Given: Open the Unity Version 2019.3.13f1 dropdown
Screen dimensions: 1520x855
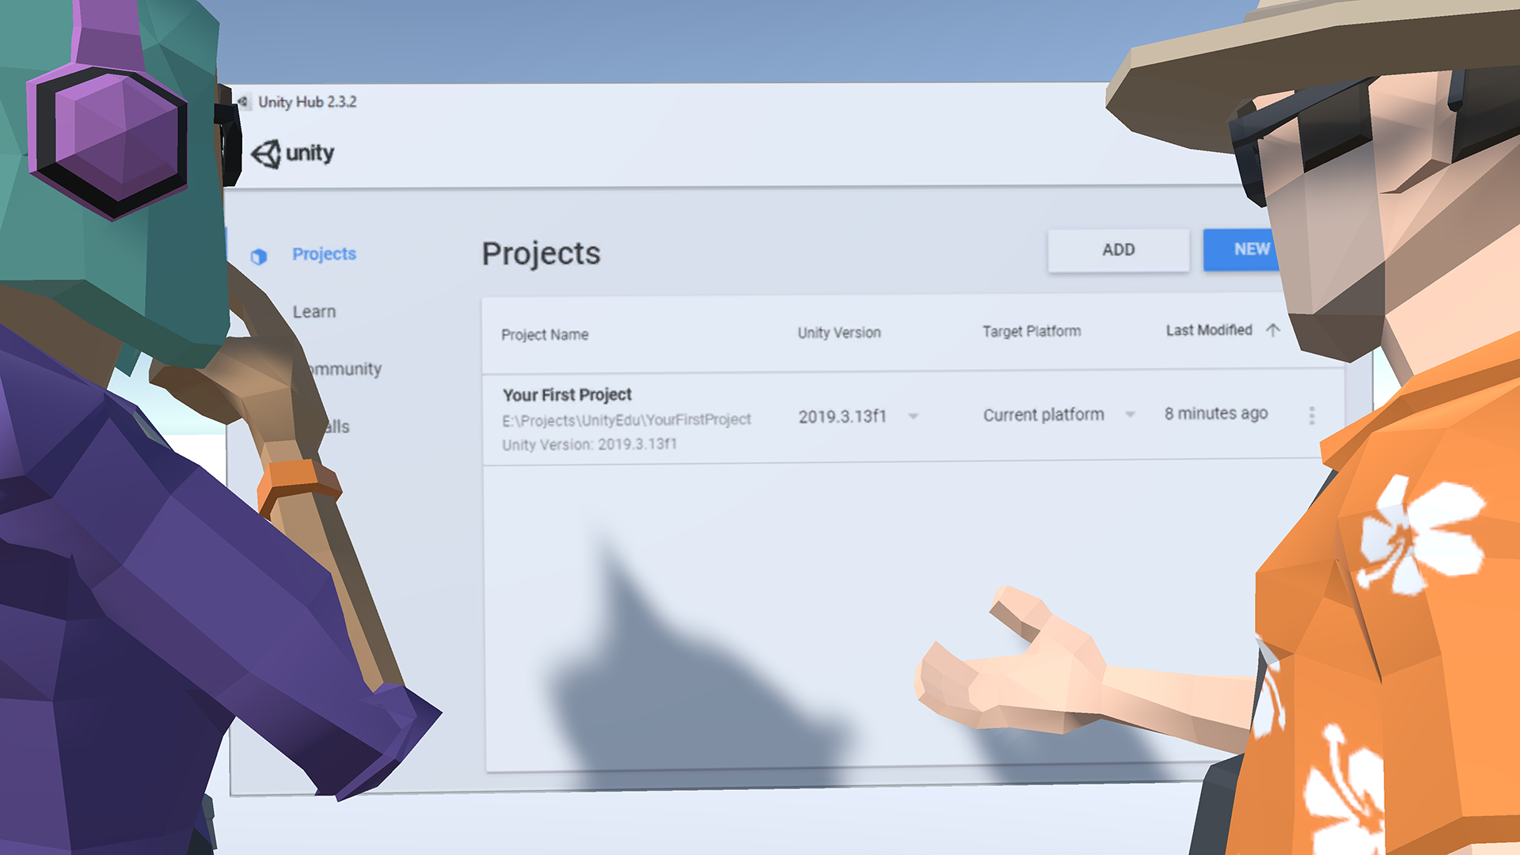Looking at the screenshot, I should click(x=914, y=416).
